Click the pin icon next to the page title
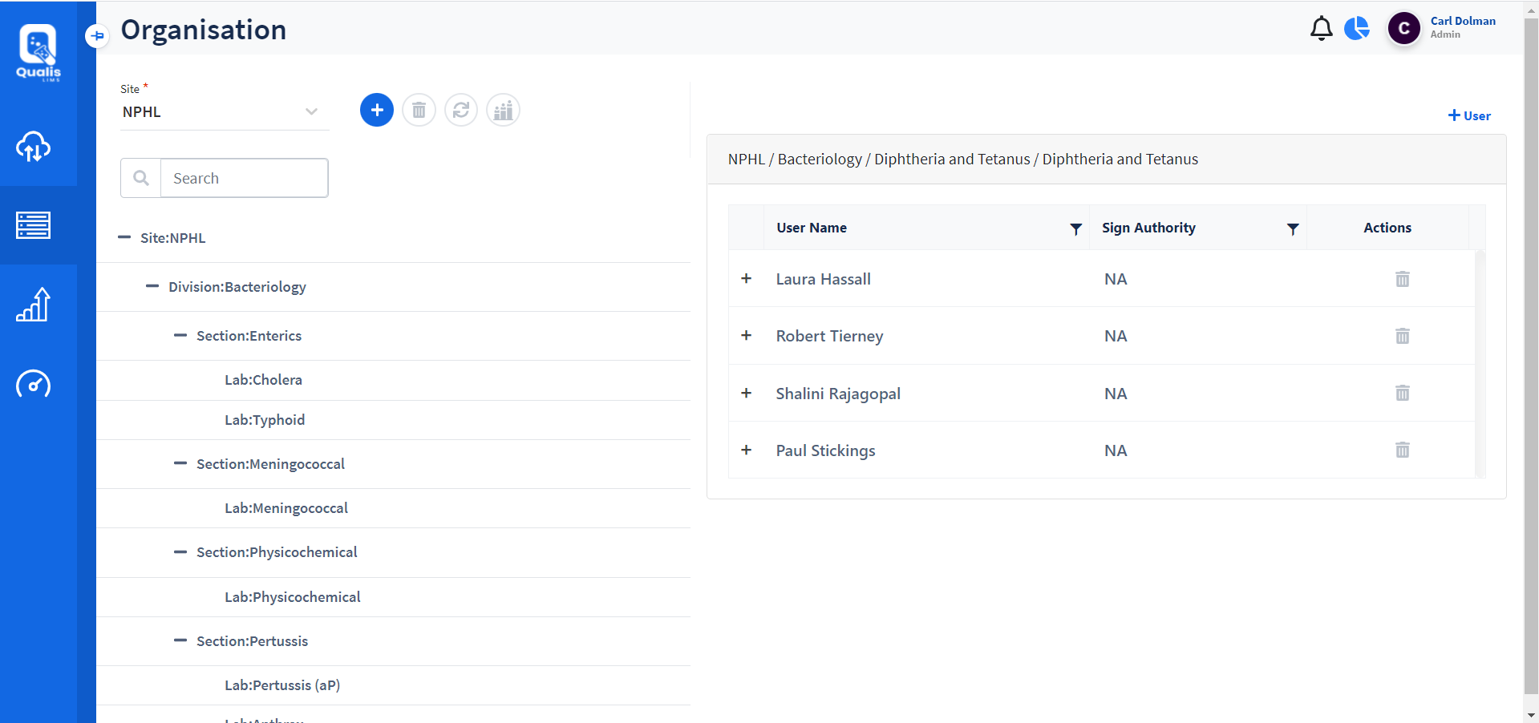This screenshot has height=723, width=1539. (x=97, y=35)
